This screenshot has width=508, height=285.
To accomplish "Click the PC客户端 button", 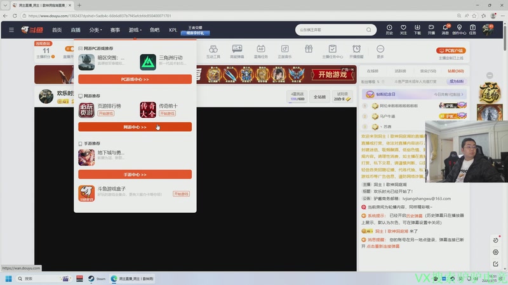I will coord(451,51).
